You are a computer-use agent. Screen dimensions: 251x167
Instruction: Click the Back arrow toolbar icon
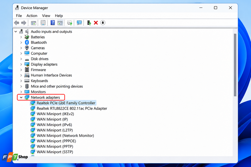(17, 23)
